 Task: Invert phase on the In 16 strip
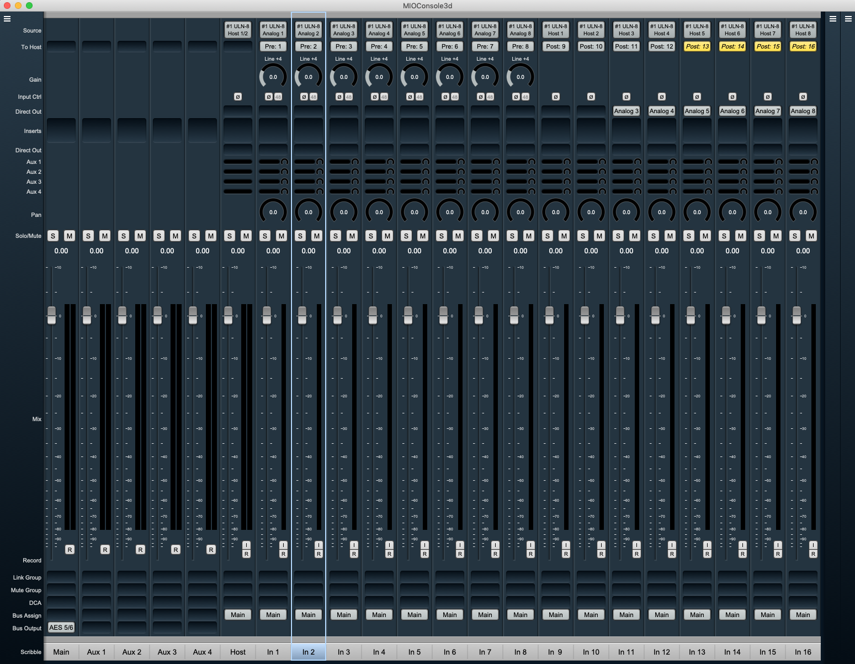click(x=803, y=97)
